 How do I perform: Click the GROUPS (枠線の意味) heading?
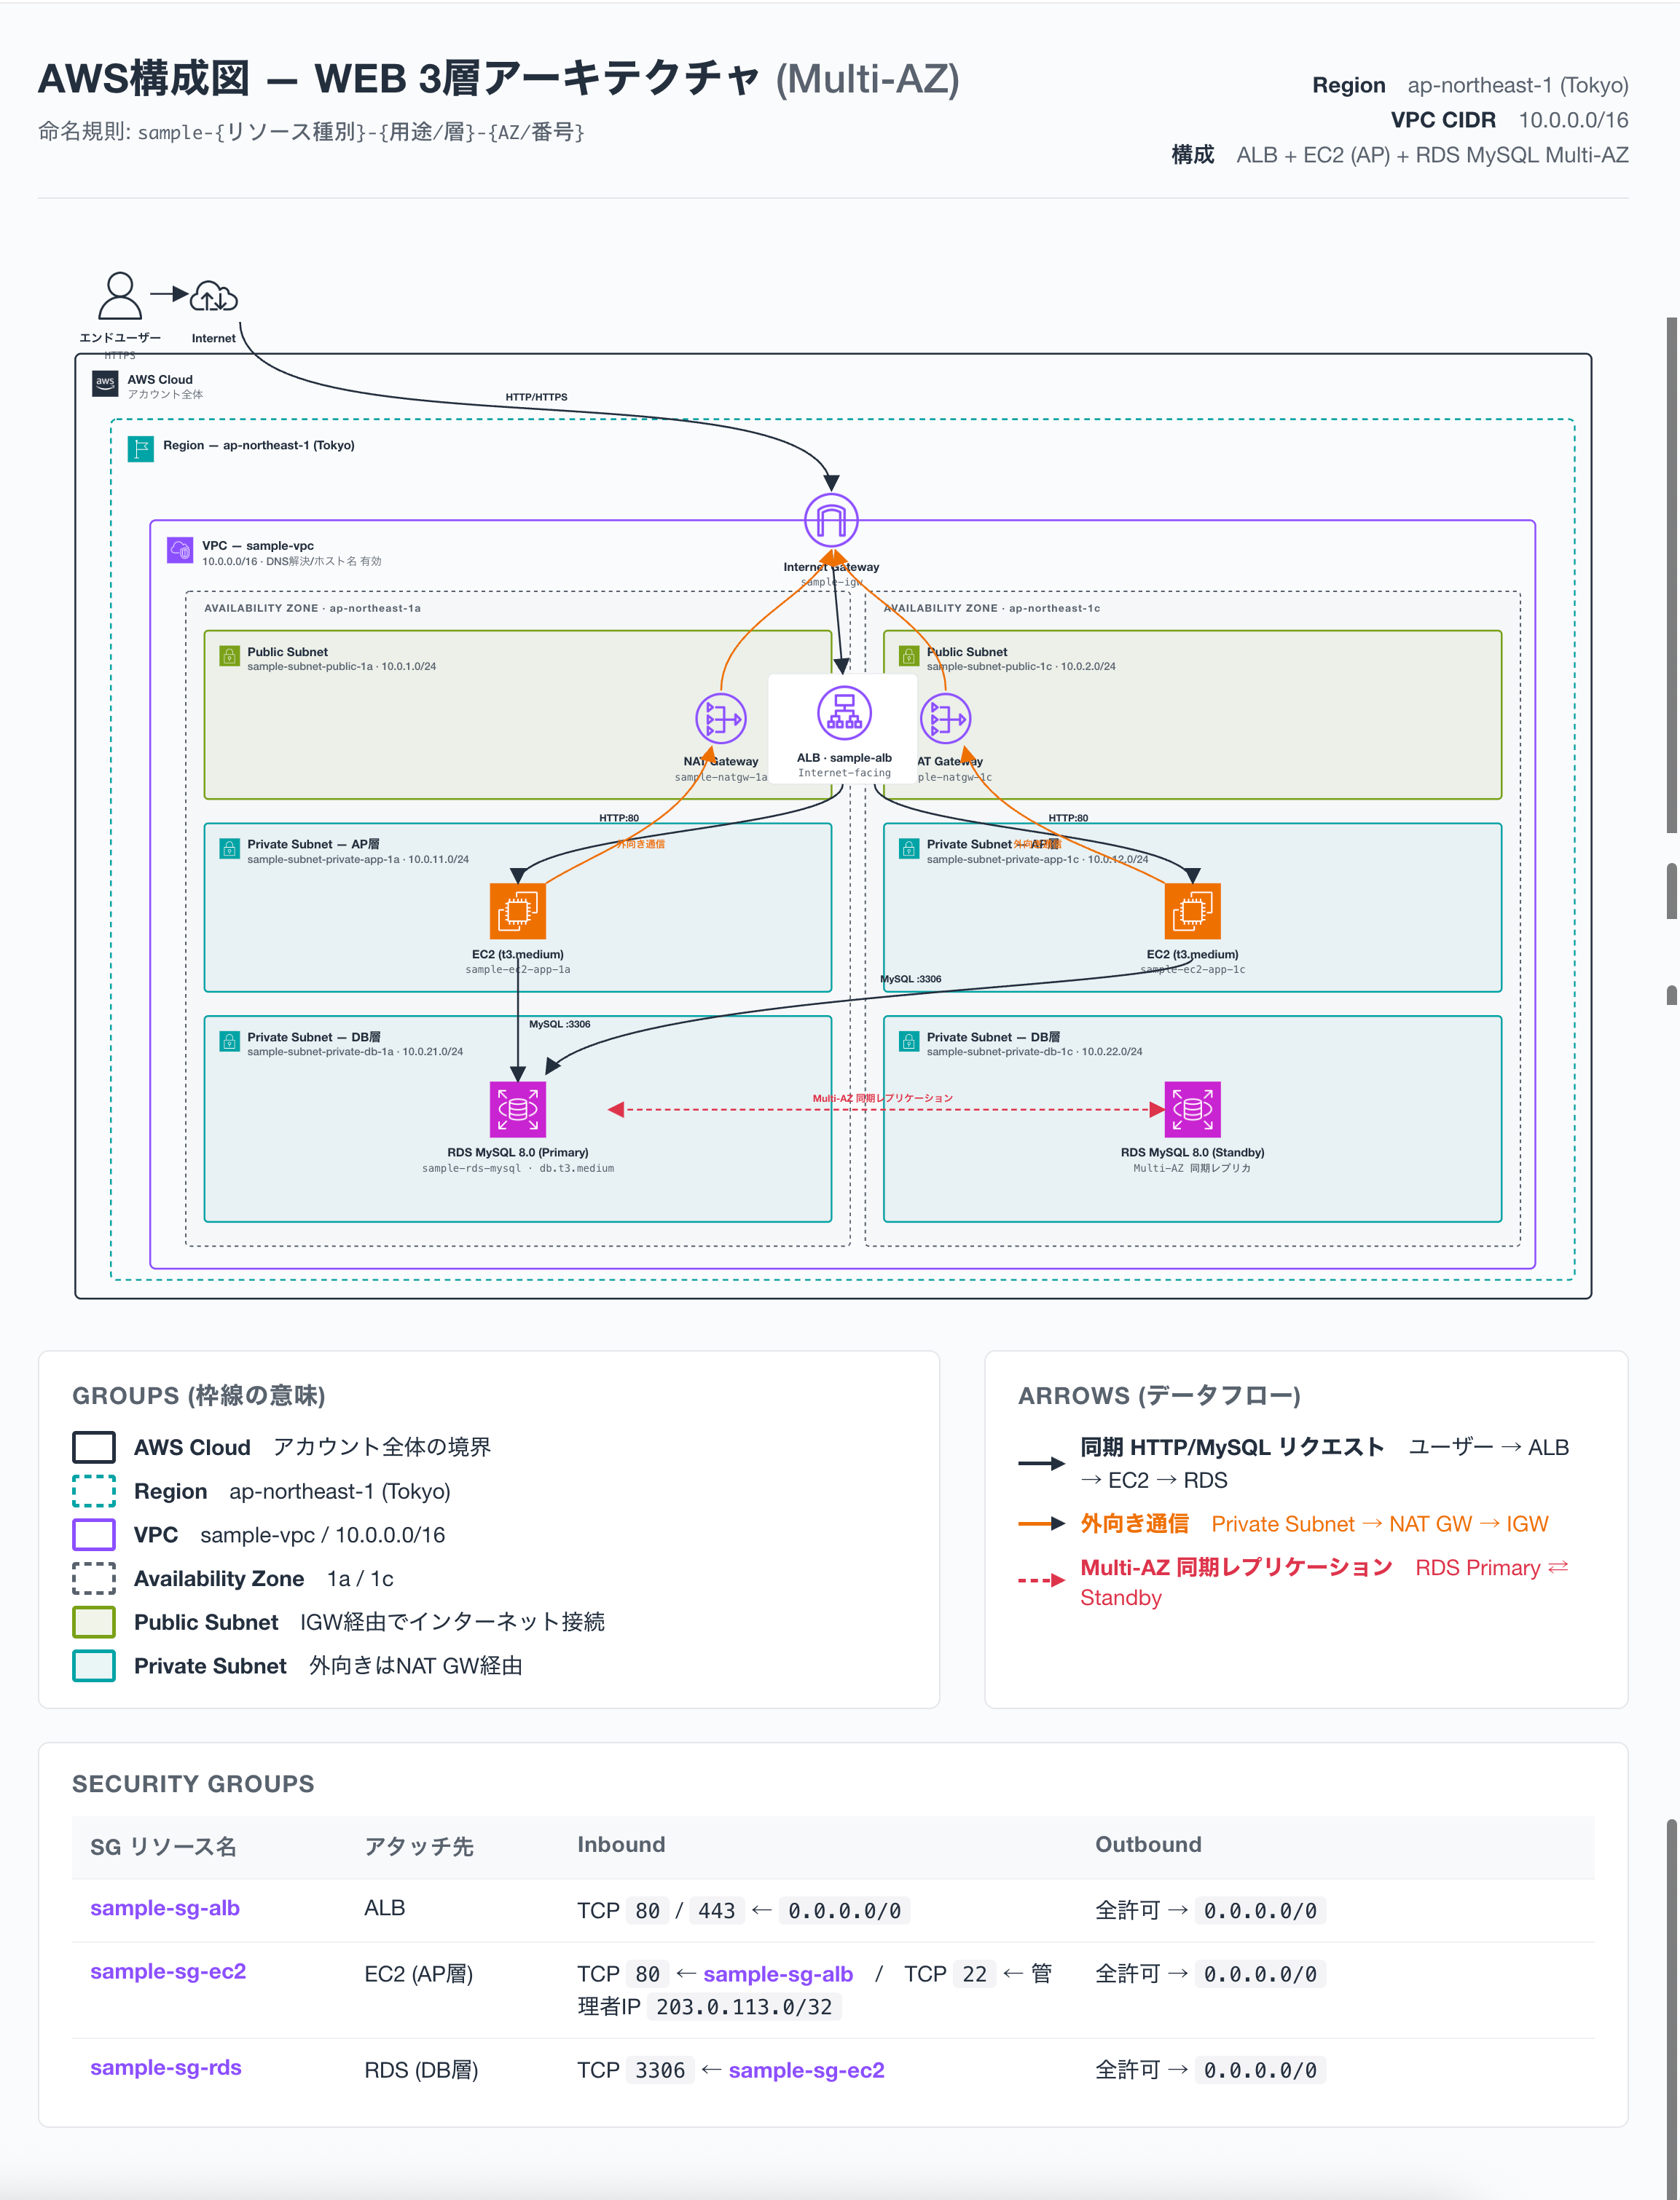pyautogui.click(x=199, y=1395)
